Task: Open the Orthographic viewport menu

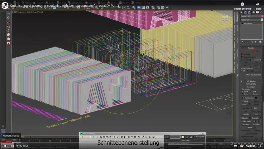Action: (21, 12)
